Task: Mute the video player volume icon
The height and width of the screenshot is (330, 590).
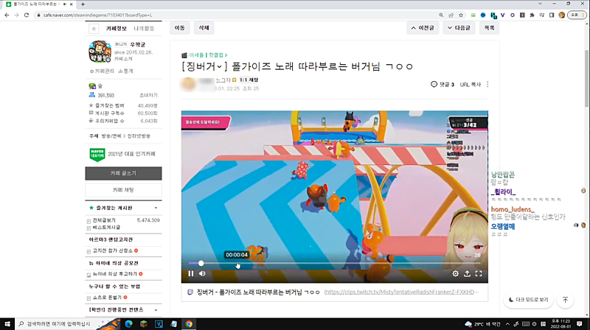Action: coord(203,274)
